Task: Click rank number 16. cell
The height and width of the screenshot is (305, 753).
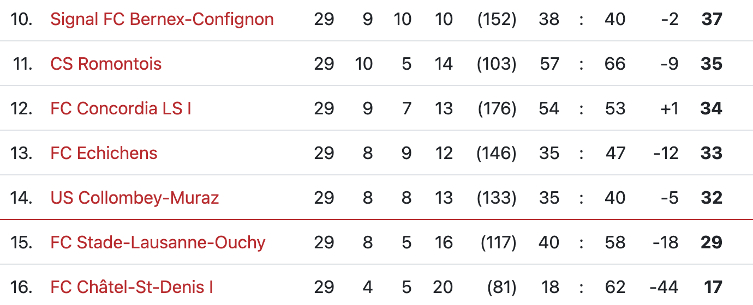Action: coord(22,287)
